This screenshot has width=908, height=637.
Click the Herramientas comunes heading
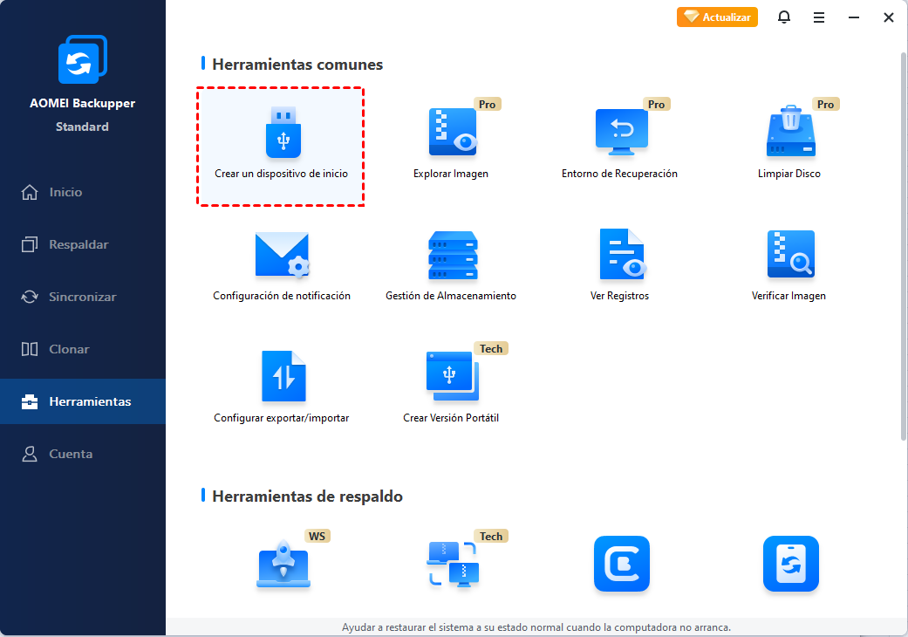tap(297, 65)
